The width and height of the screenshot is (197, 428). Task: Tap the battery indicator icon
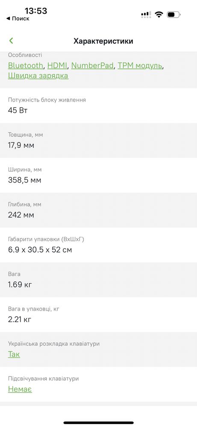click(173, 15)
